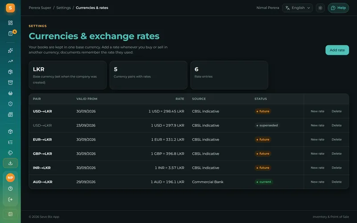Click New rate for GBP→LKR row
This screenshot has height=223, width=357.
click(317, 153)
